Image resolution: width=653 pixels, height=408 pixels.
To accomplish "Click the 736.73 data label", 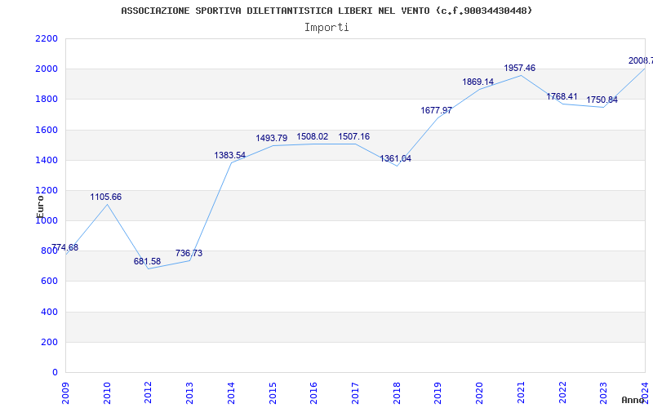I will [189, 253].
